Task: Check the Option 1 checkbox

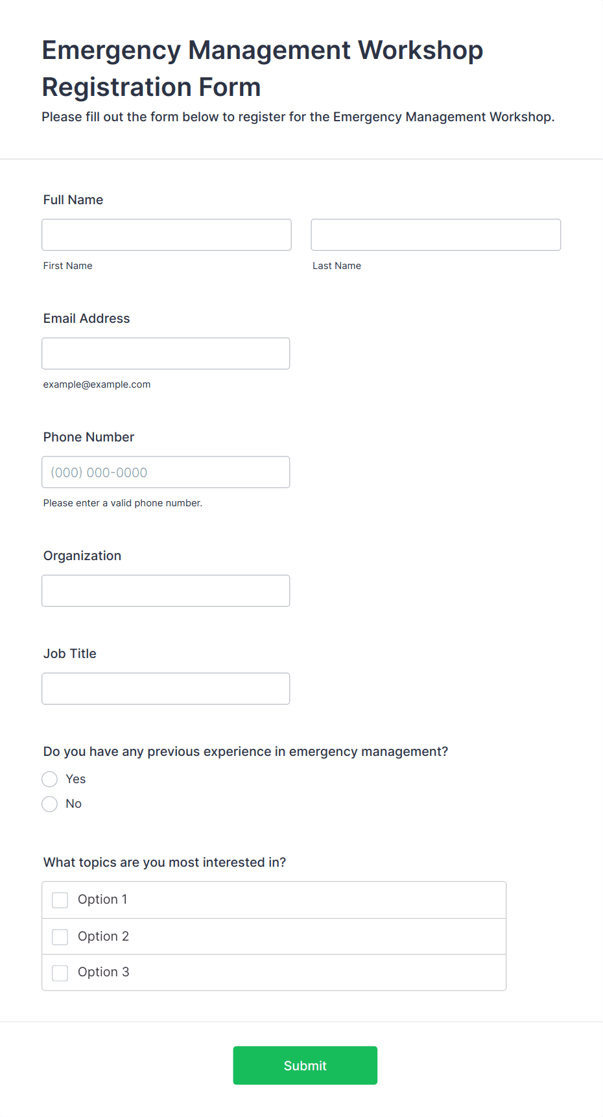Action: click(60, 900)
